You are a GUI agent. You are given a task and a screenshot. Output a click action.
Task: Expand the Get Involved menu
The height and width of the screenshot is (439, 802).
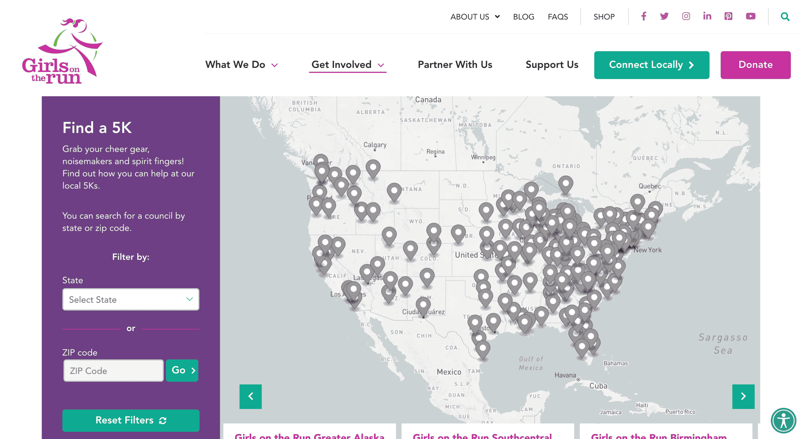(347, 65)
